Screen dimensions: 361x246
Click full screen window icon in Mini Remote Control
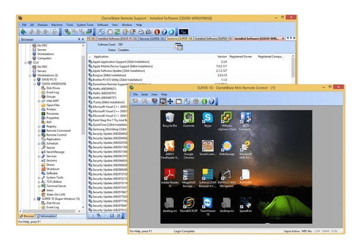click(178, 102)
